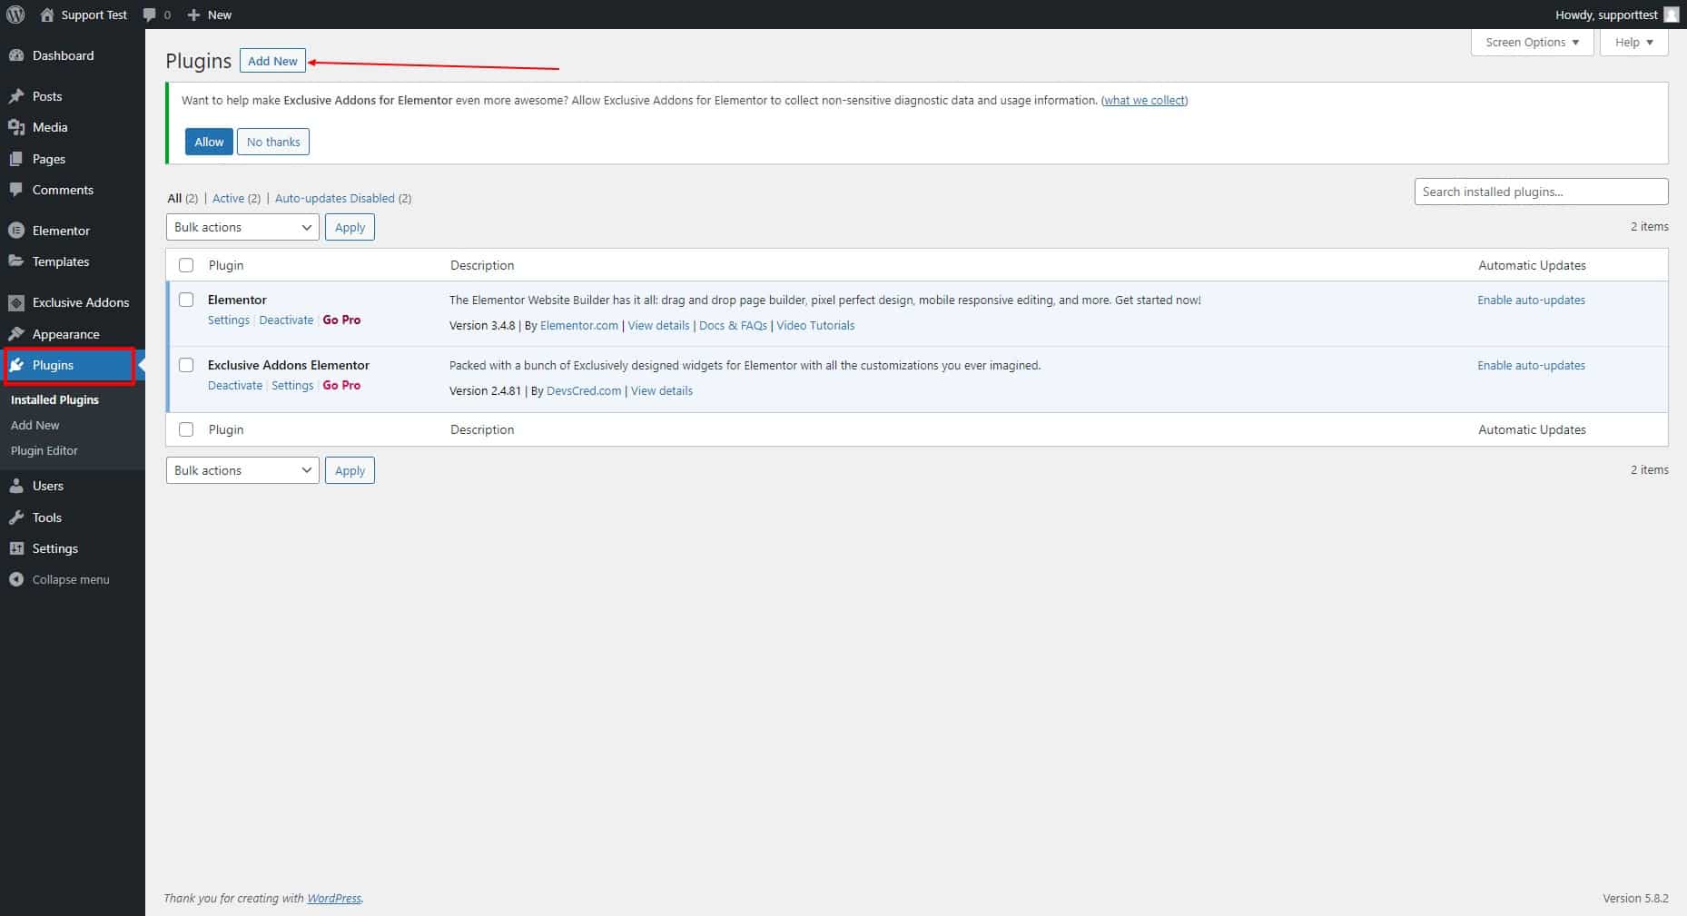This screenshot has height=916, width=1687.
Task: Open the top Bulk actions dropdown
Action: (x=242, y=227)
